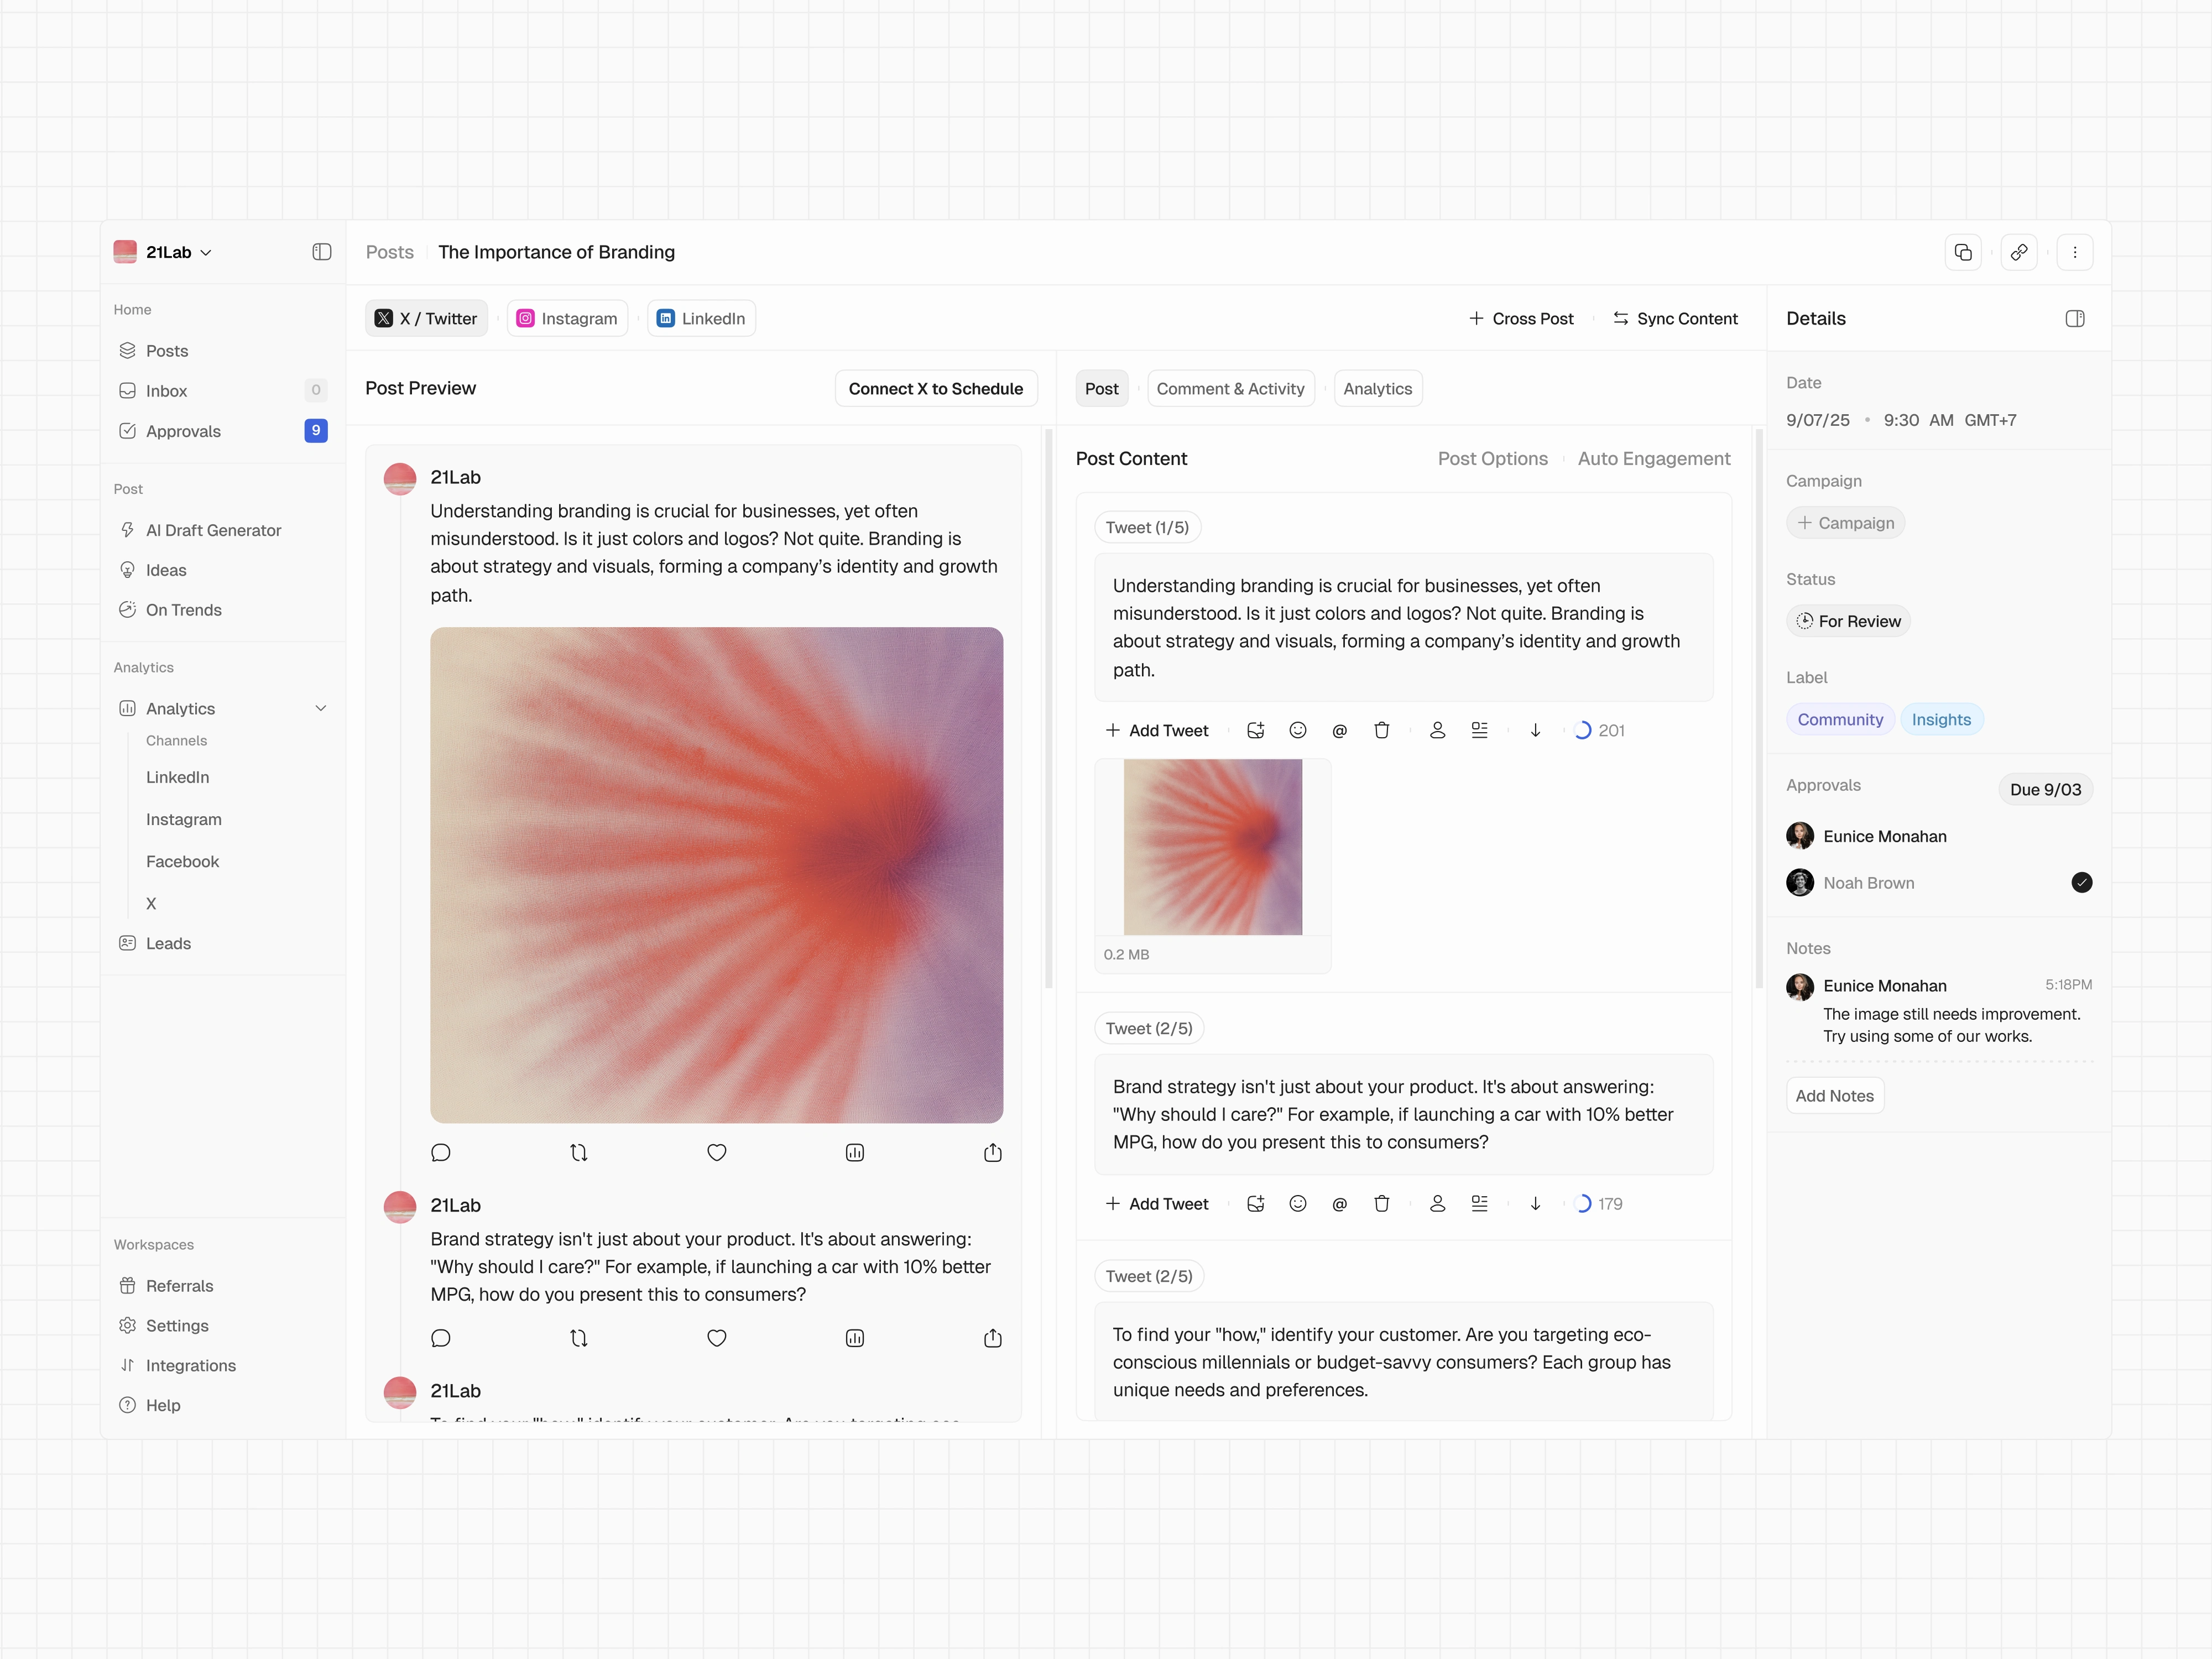The height and width of the screenshot is (1659, 2212).
Task: Click share icon on the first preview tweet
Action: (x=992, y=1153)
